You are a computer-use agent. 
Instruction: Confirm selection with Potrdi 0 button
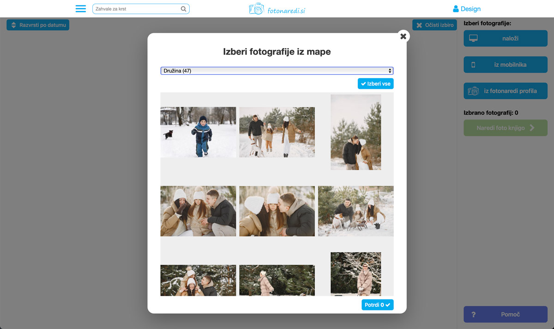[377, 305]
